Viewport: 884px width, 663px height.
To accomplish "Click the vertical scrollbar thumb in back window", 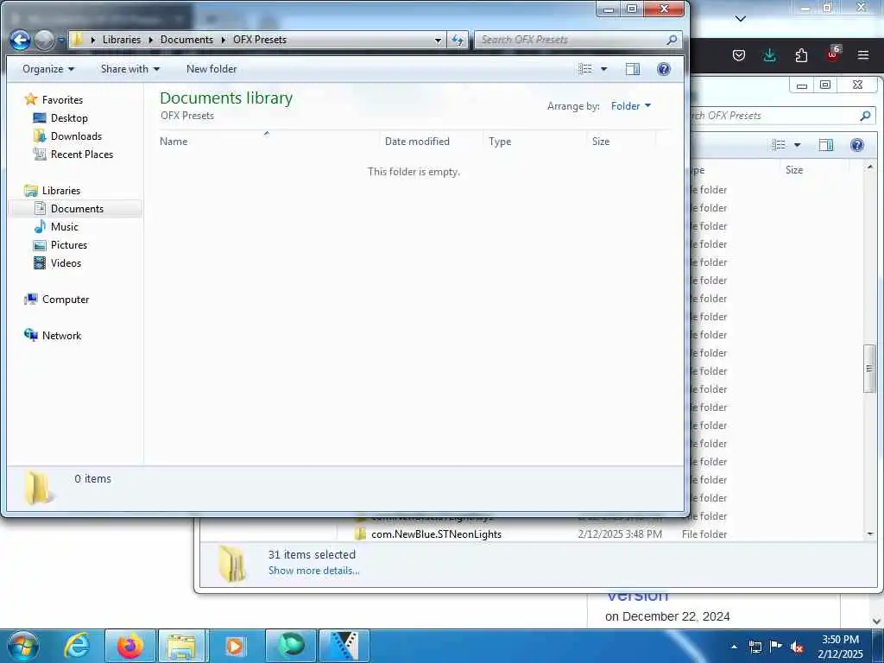I will (x=869, y=368).
